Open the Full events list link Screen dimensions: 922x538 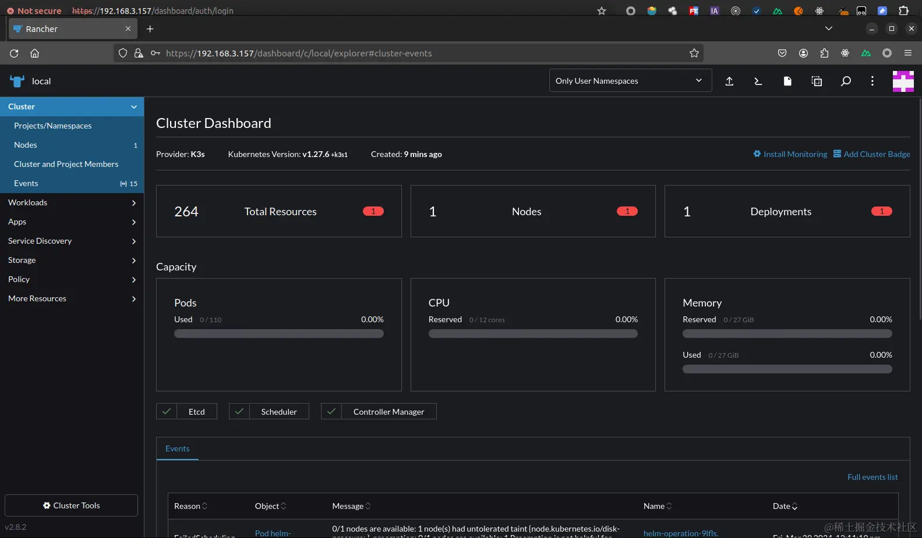pos(872,477)
